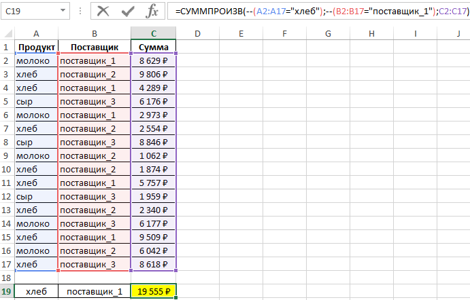Select the Сумма header cell

(x=154, y=47)
